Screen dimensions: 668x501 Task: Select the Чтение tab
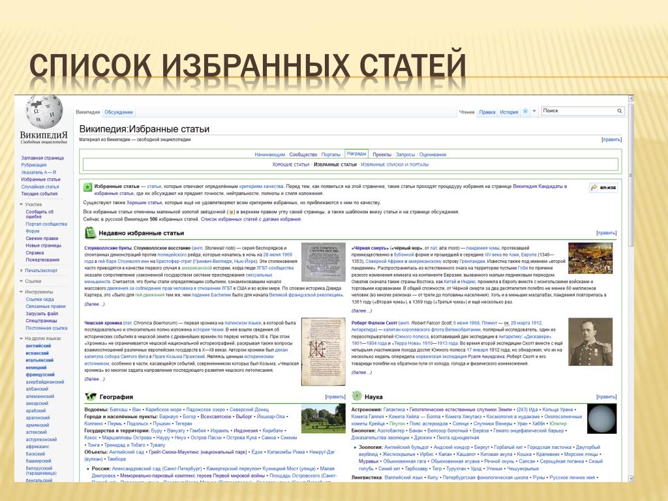[466, 112]
